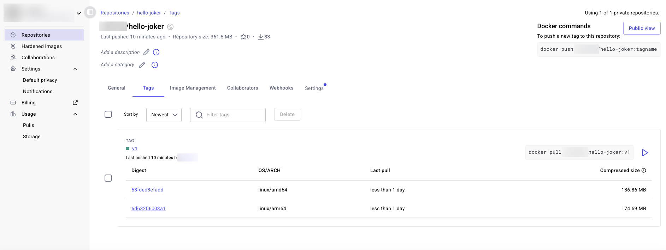Open the Sort by Newest dropdown
666x250 pixels.
[x=164, y=115]
